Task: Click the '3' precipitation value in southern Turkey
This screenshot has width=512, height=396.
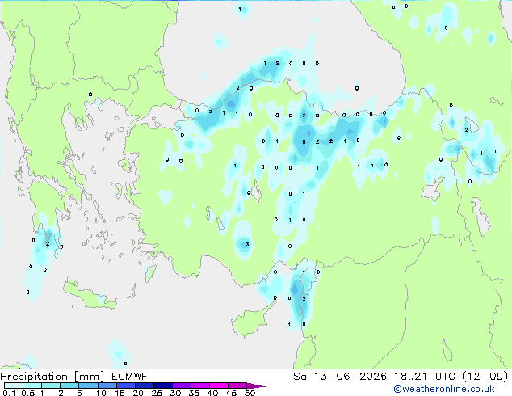Action: [247, 244]
